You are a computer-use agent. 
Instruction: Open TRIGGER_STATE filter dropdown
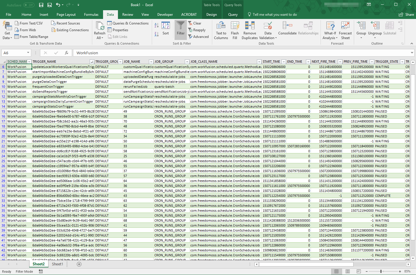pos(402,62)
